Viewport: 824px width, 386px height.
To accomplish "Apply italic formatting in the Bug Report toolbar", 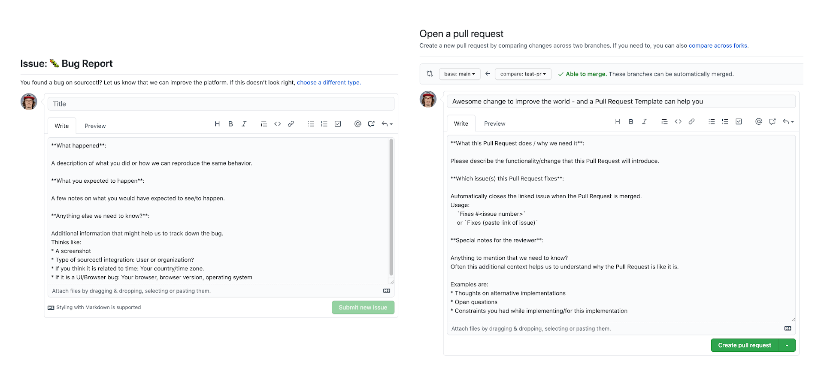I will pos(244,124).
